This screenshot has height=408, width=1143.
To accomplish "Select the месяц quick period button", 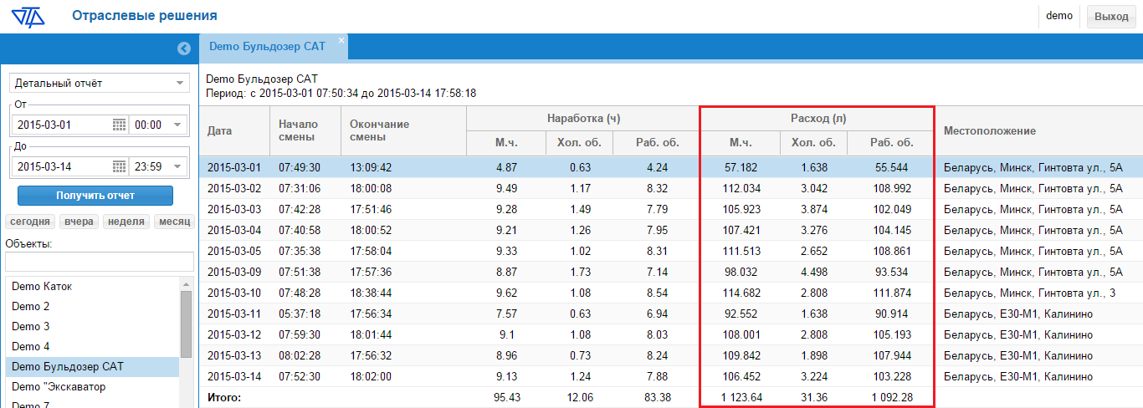I will (174, 222).
